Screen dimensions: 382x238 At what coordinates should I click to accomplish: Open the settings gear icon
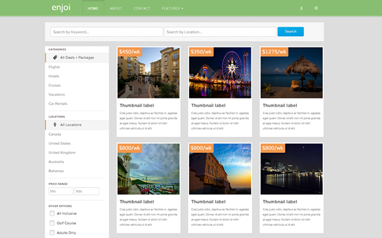point(316,8)
